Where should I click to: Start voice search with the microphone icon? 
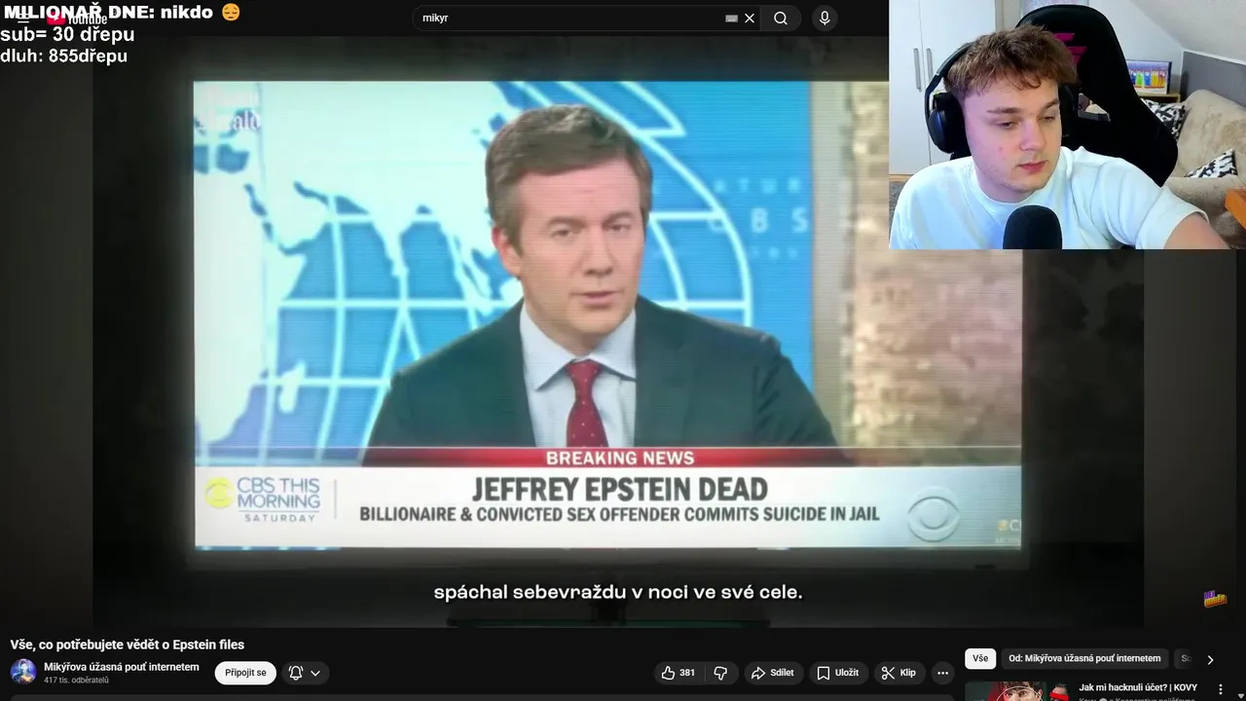(825, 18)
